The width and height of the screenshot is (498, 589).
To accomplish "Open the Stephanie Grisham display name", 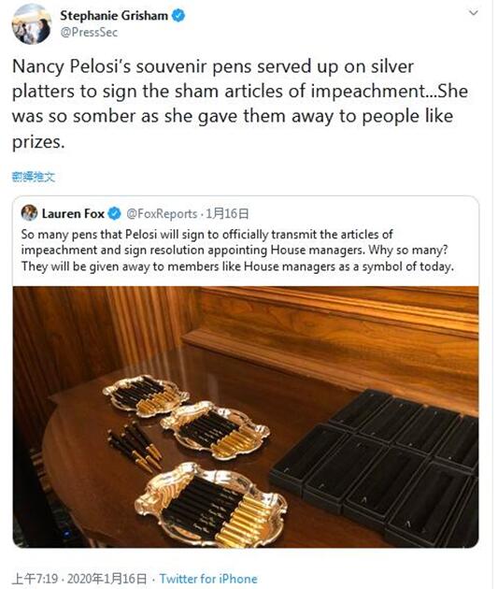I will click(x=114, y=16).
